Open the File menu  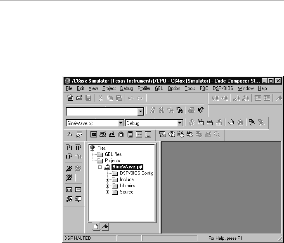[x=69, y=89]
